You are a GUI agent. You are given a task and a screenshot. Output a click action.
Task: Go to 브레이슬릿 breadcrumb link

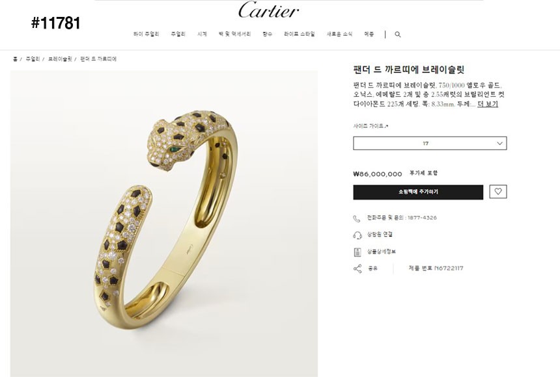pos(60,59)
